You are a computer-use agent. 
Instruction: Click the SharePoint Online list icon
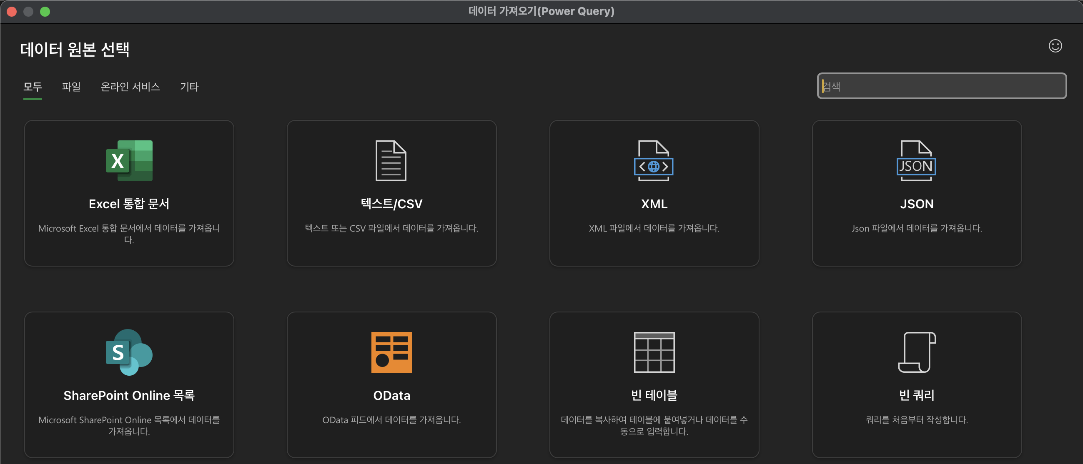(129, 352)
